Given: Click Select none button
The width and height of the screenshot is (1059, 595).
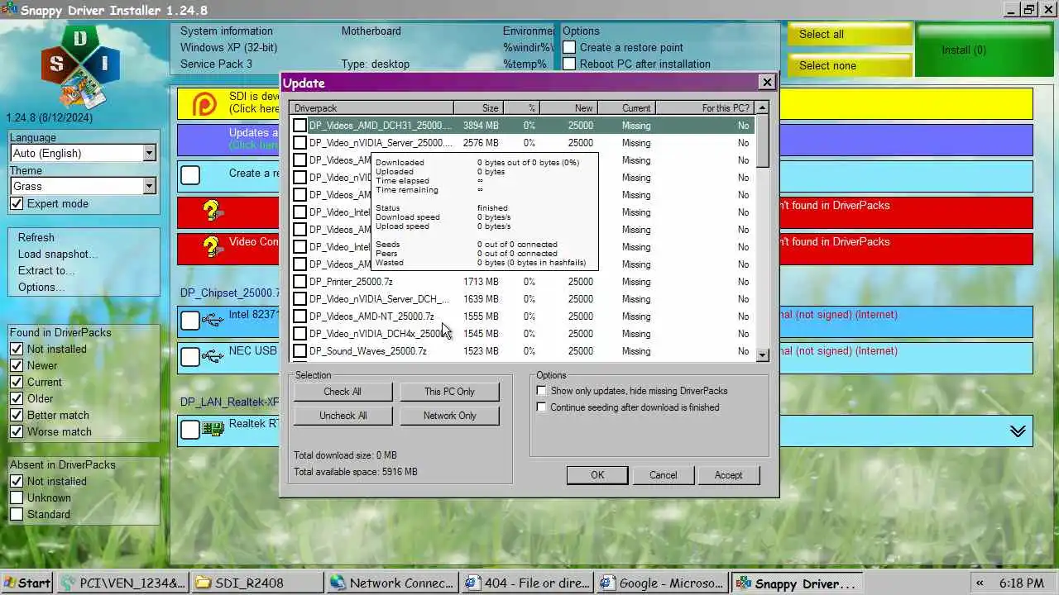Looking at the screenshot, I should click(849, 65).
